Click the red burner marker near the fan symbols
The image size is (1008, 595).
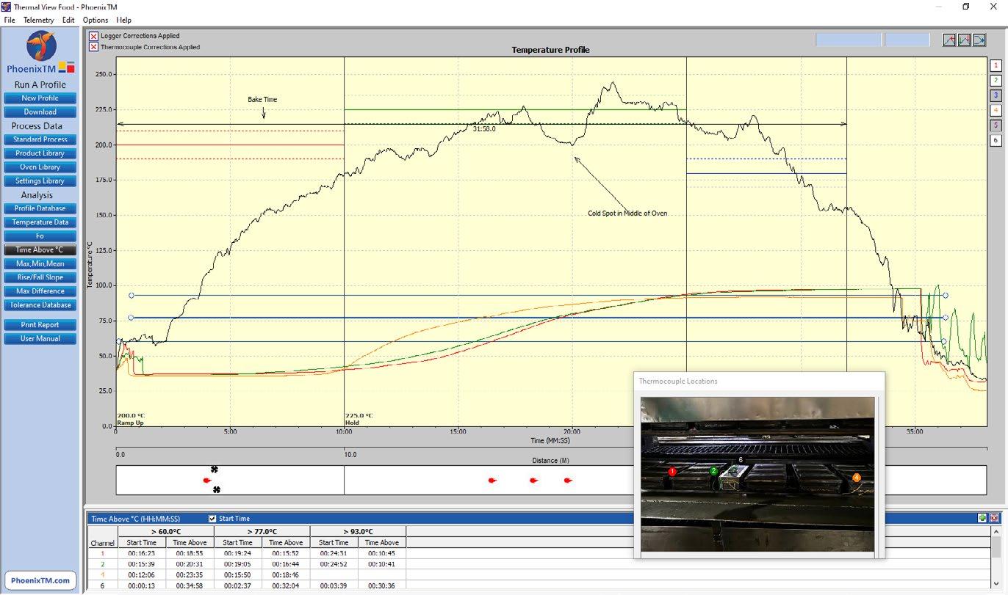coord(206,480)
